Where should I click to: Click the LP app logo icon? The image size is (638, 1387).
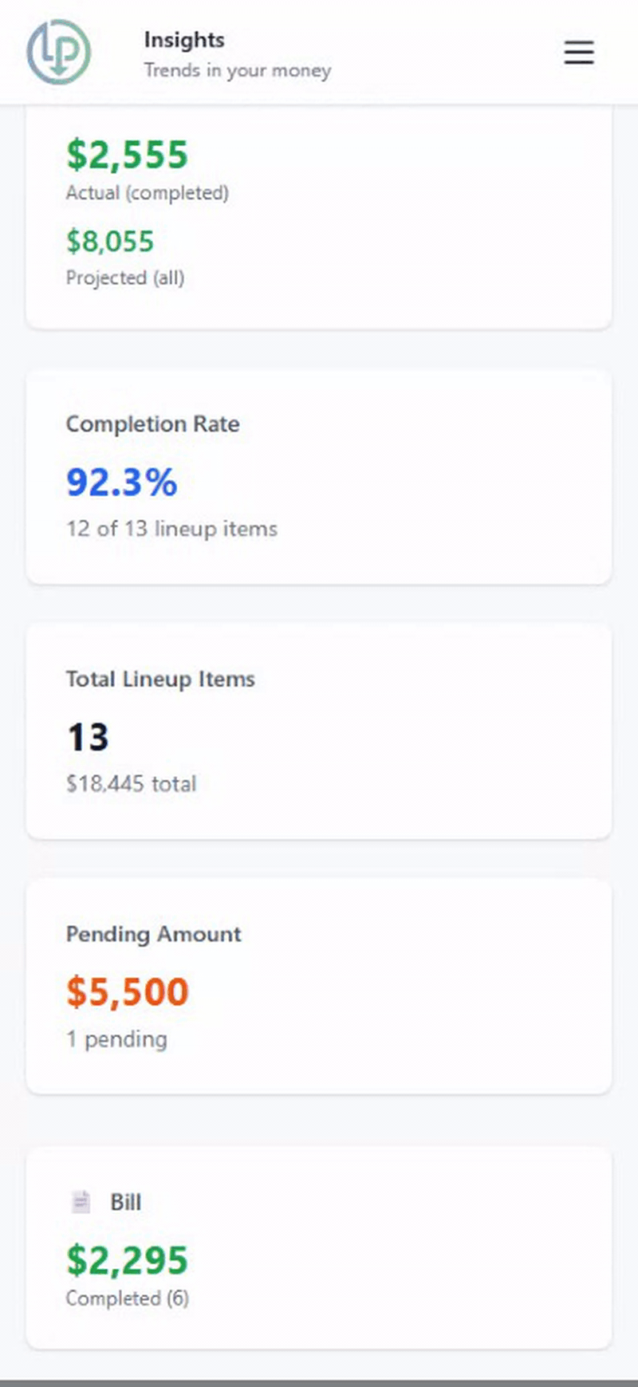(59, 52)
